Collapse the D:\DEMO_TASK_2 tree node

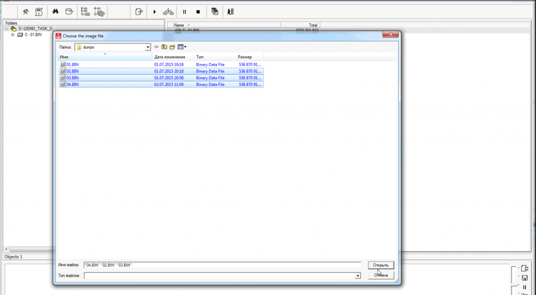6,29
